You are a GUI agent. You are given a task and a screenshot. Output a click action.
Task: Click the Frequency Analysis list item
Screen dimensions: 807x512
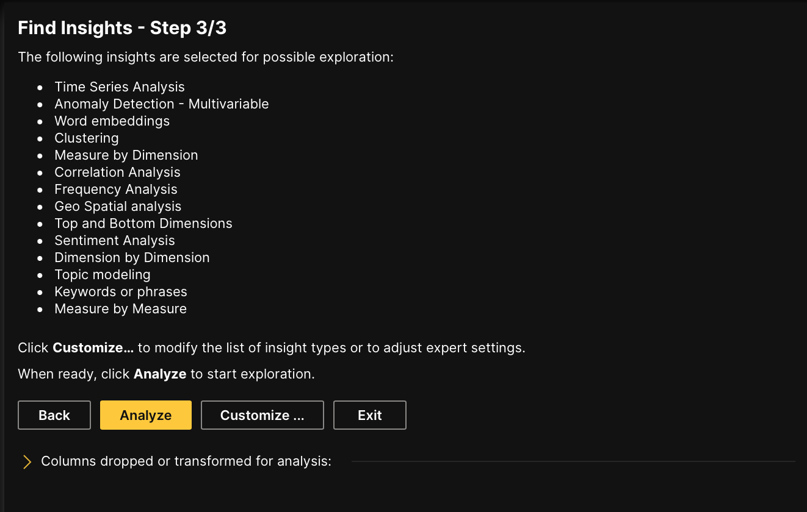[x=116, y=190]
